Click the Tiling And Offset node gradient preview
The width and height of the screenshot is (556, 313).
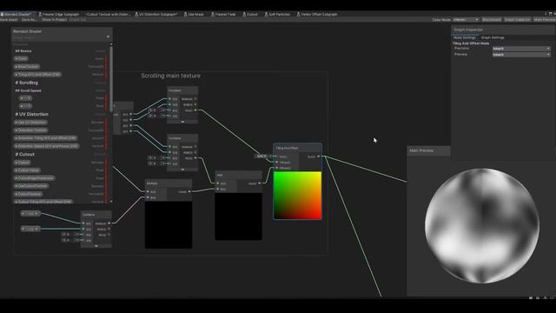click(x=297, y=195)
